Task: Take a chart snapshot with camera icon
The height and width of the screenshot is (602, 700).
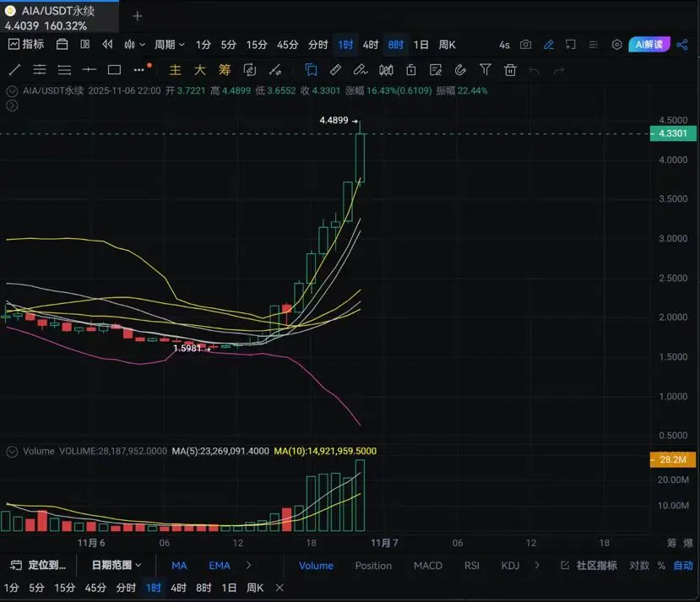Action: point(526,44)
